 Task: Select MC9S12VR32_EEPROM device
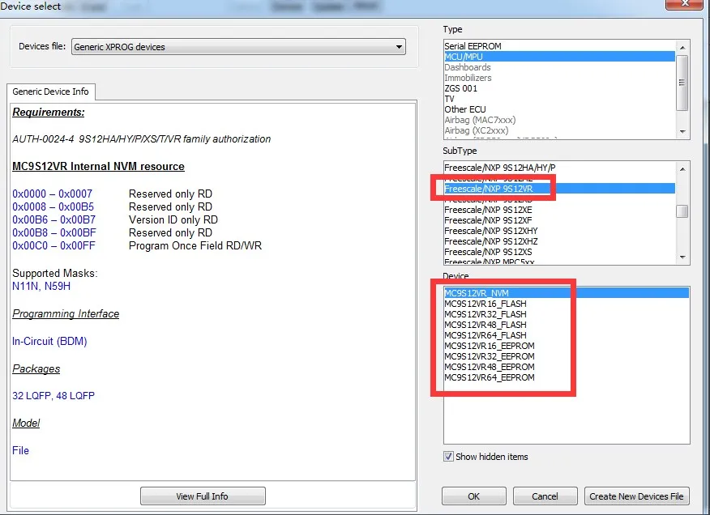point(567,356)
